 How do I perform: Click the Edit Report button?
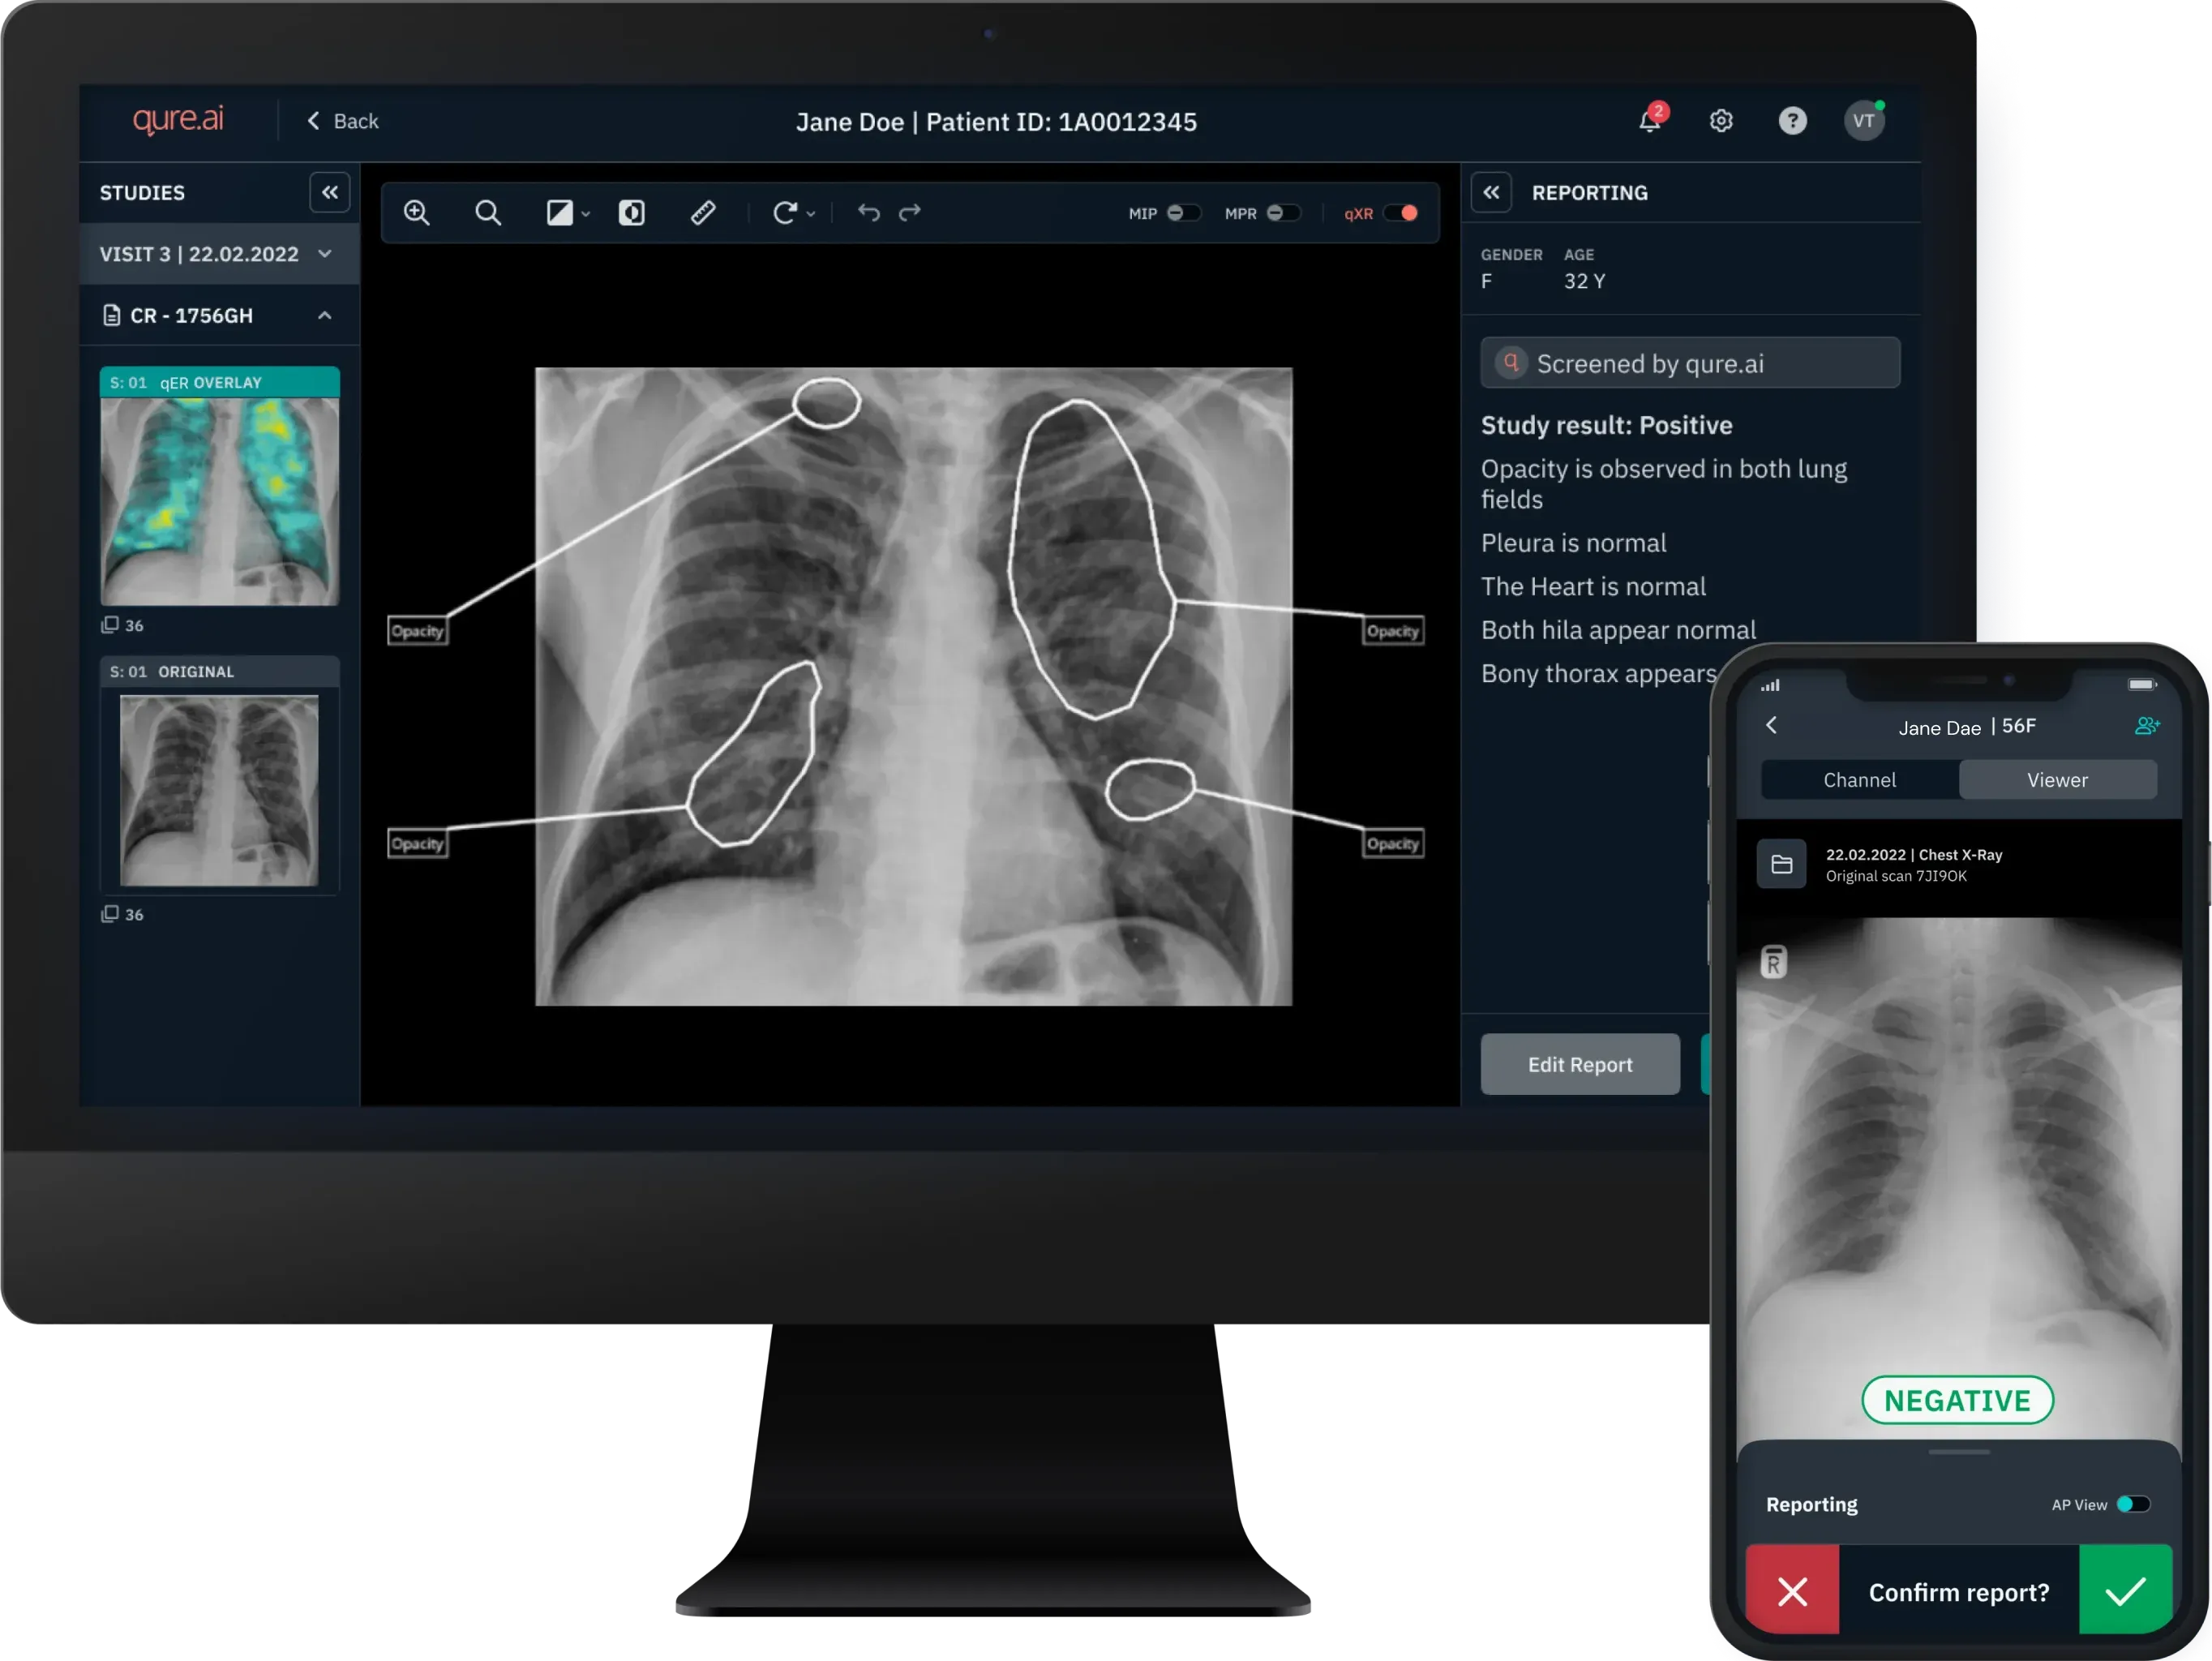pyautogui.click(x=1579, y=1064)
